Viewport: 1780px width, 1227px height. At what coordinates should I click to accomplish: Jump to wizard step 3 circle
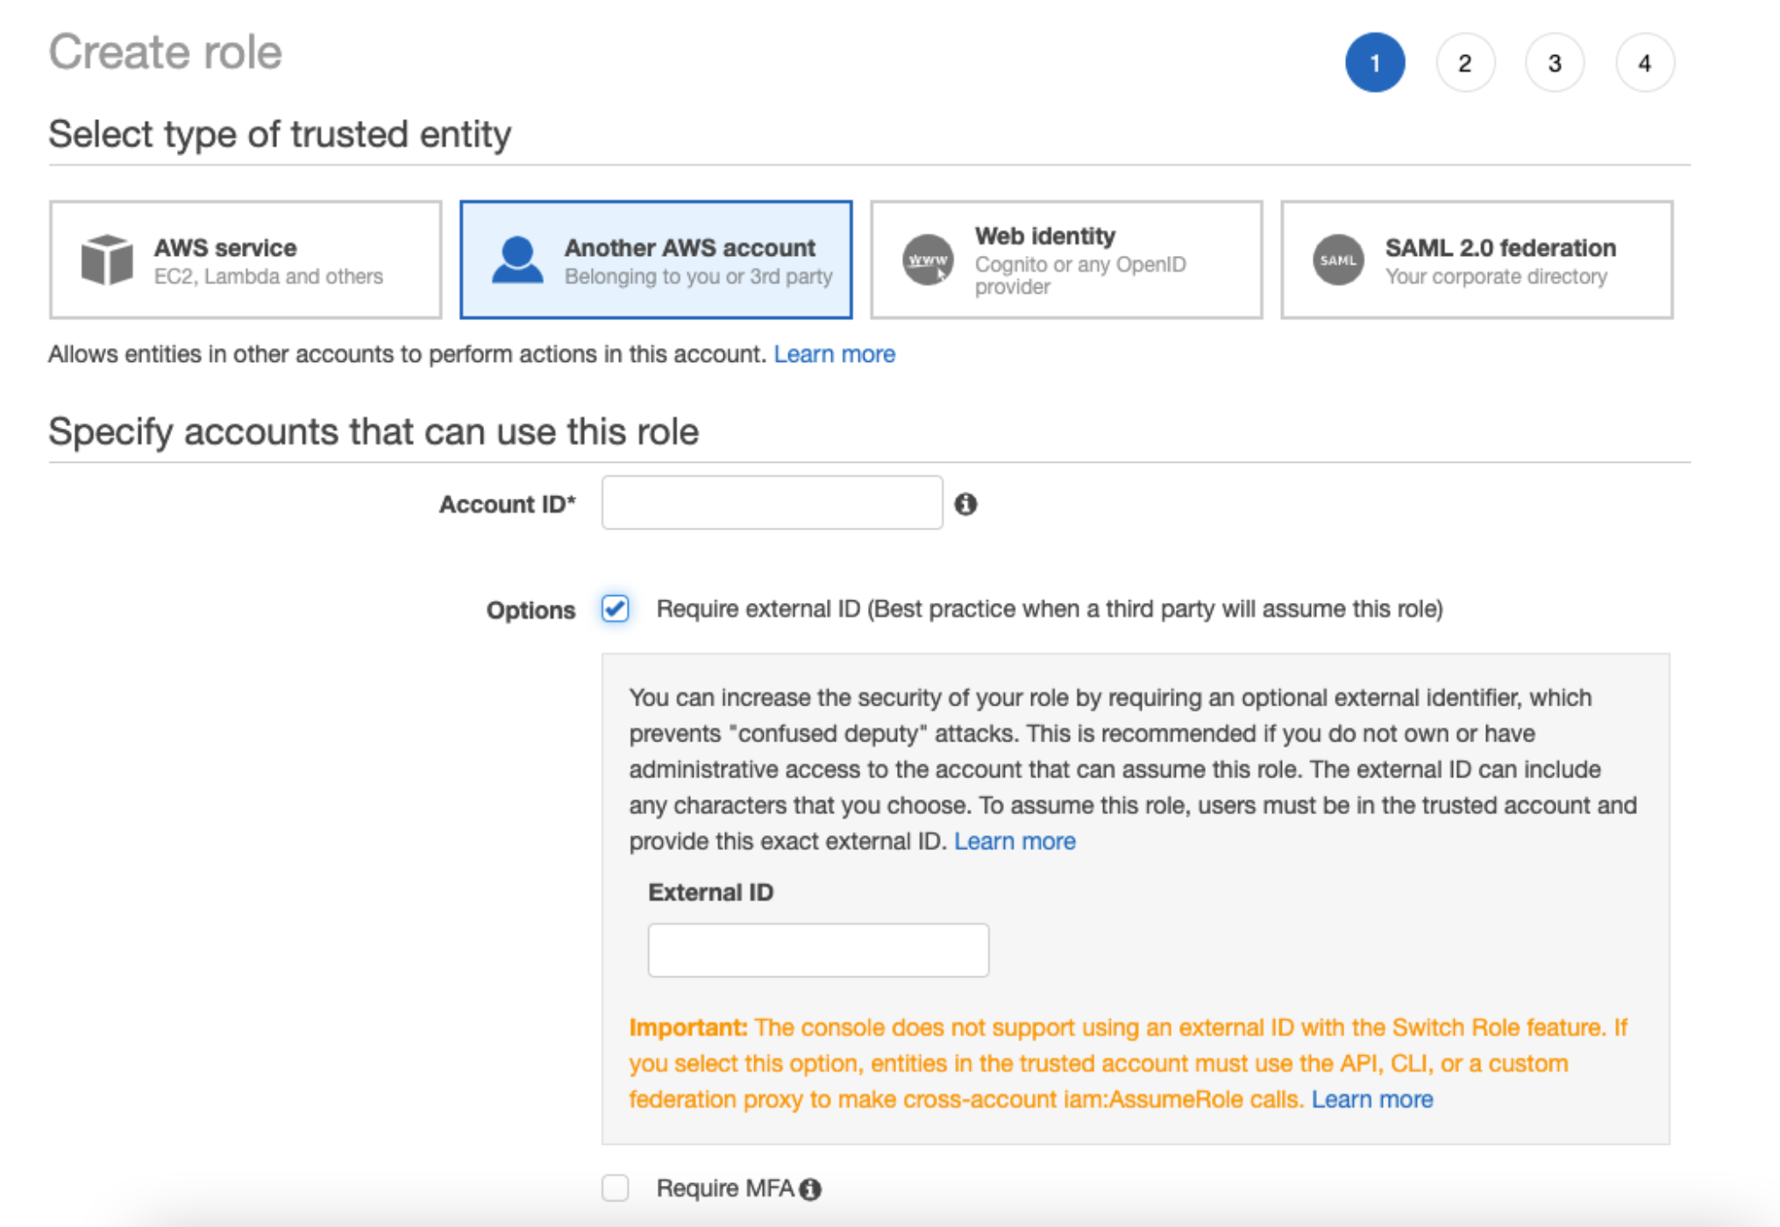[1555, 63]
